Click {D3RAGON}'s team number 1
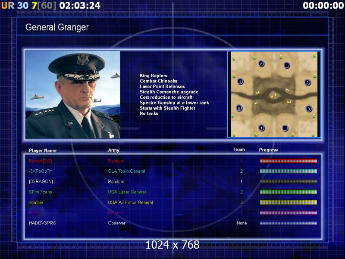The width and height of the screenshot is (345, 259). tap(241, 181)
